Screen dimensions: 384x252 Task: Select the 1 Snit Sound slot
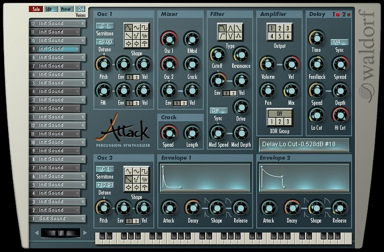point(57,219)
